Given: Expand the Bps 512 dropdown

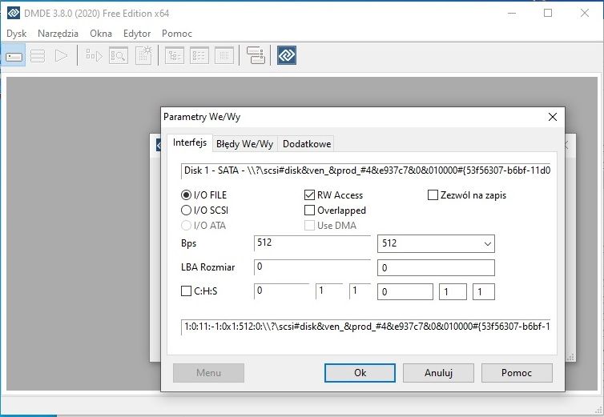Looking at the screenshot, I should click(487, 244).
